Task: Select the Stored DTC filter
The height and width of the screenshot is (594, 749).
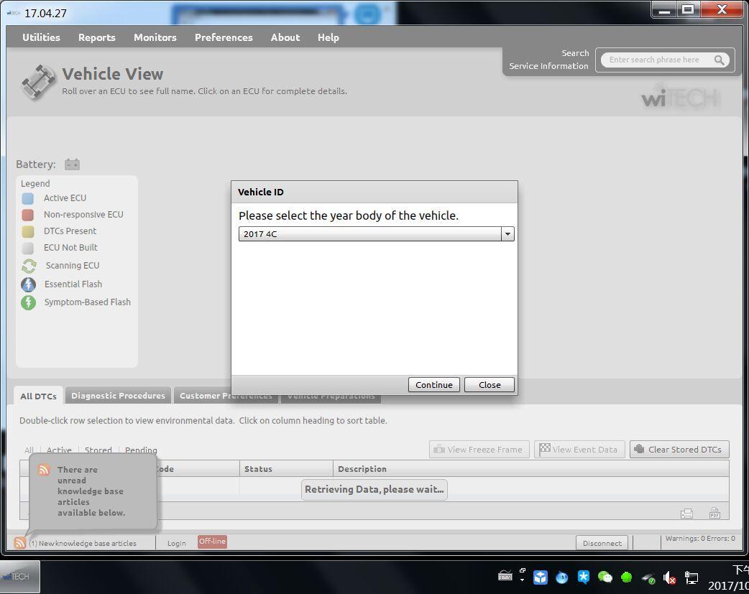Action: coord(98,450)
